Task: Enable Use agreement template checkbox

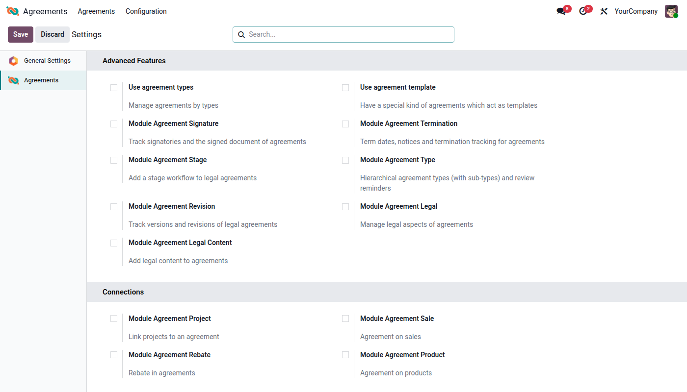Action: pos(345,88)
